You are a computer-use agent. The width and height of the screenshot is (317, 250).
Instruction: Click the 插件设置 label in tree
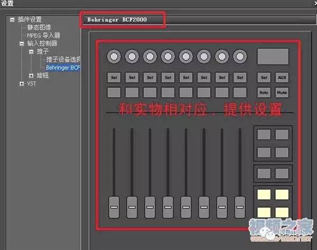click(x=30, y=20)
